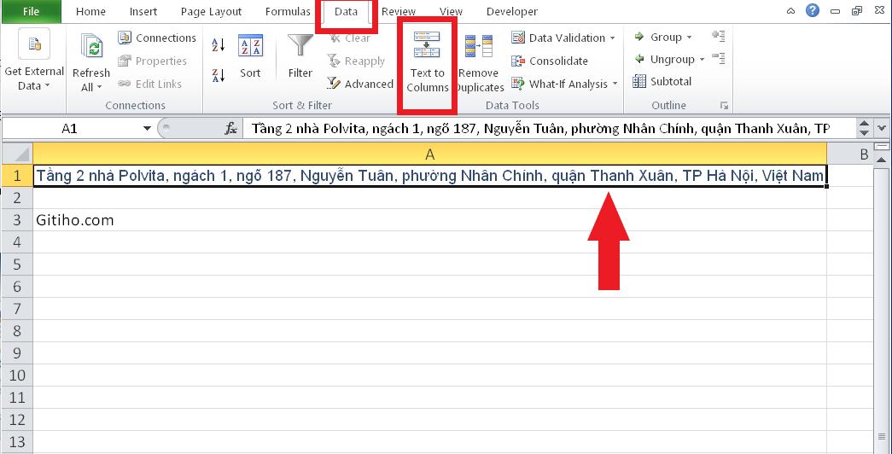Image resolution: width=892 pixels, height=454 pixels.
Task: Select row 3 header
Action: point(17,219)
